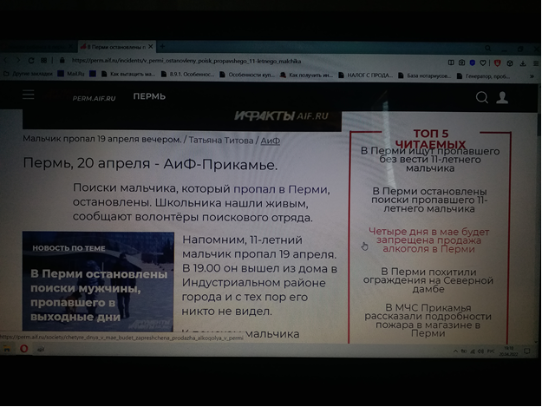Viewport: 542px width, 407px height.
Task: Open the 'Как вытащить ма...' bookmark
Action: tap(128, 74)
